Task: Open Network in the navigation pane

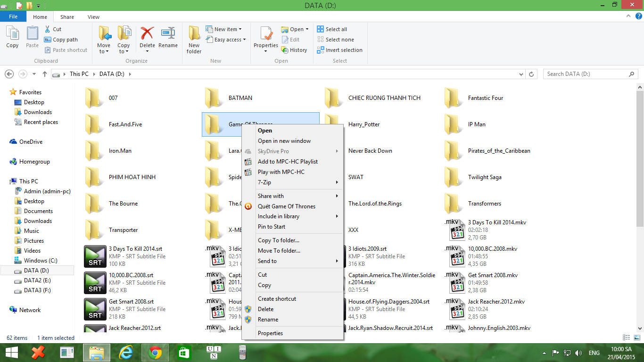Action: [x=30, y=310]
